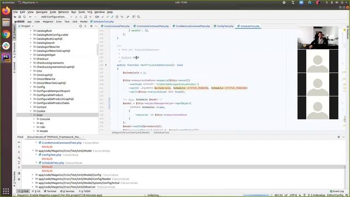Open the Refactor menu
This screenshot has width=350, height=197.
[63, 12]
